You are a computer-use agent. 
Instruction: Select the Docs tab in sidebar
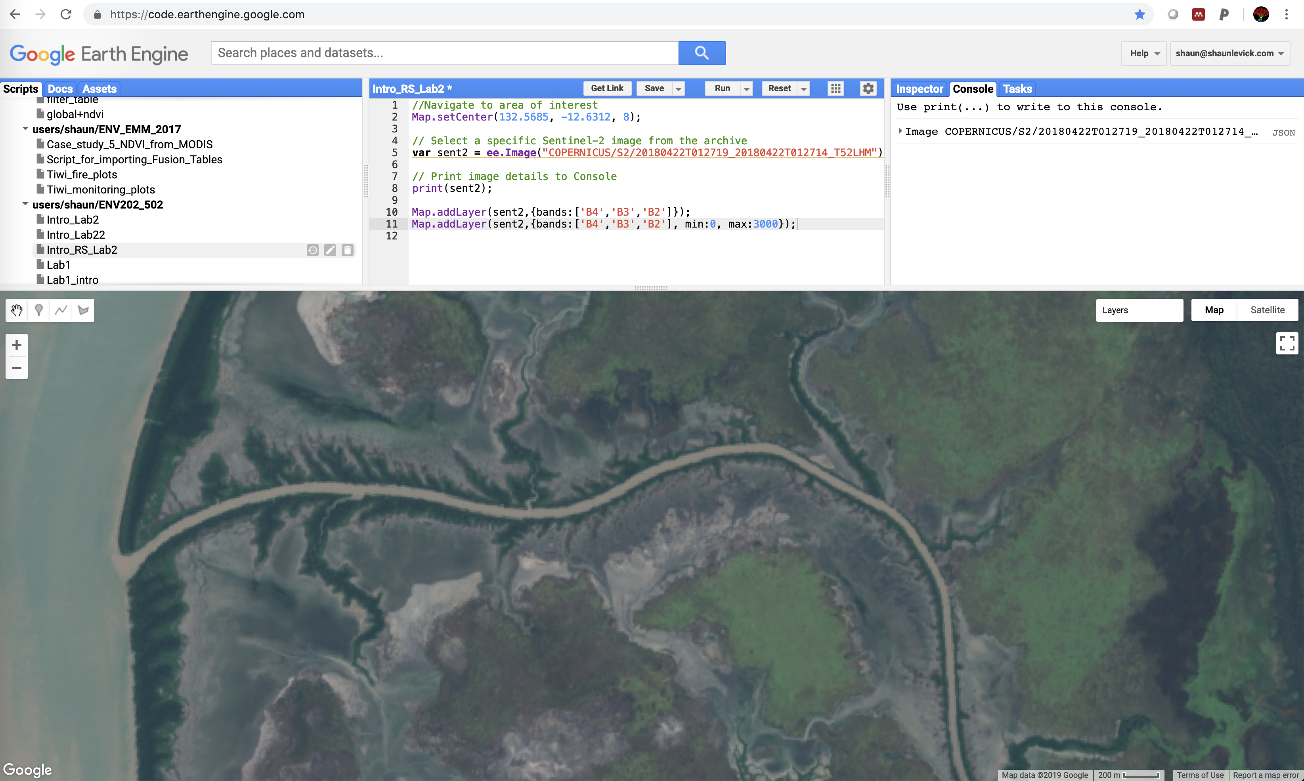tap(59, 88)
